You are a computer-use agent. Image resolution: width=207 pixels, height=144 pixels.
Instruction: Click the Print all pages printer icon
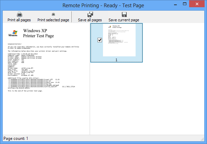pyautogui.click(x=20, y=14)
